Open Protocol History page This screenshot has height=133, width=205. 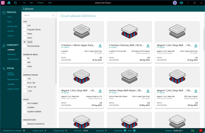tap(11, 31)
